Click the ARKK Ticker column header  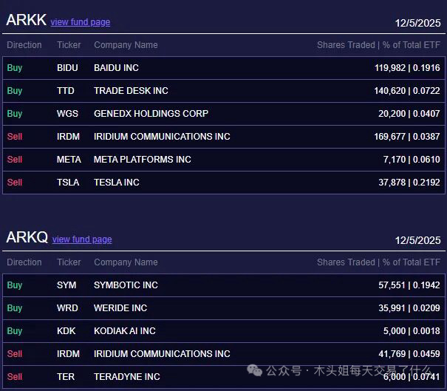[x=69, y=45]
